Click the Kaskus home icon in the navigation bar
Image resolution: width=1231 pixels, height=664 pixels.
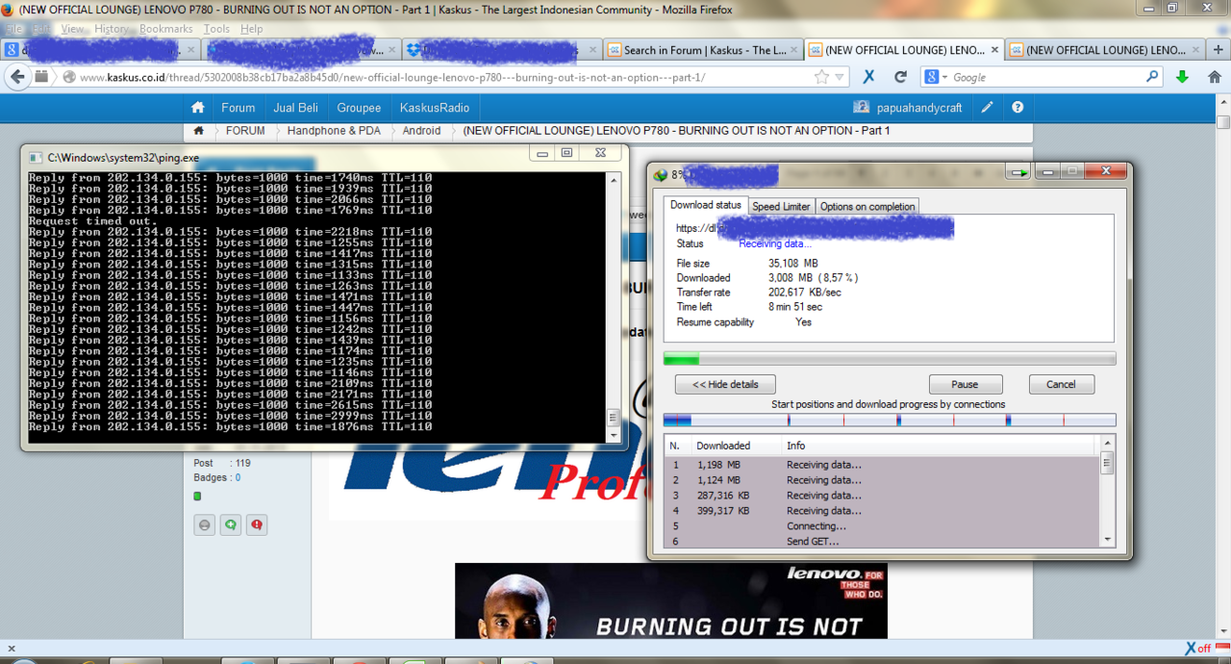tap(198, 108)
